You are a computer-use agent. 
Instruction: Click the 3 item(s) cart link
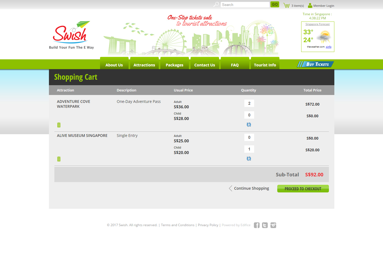coord(298,6)
